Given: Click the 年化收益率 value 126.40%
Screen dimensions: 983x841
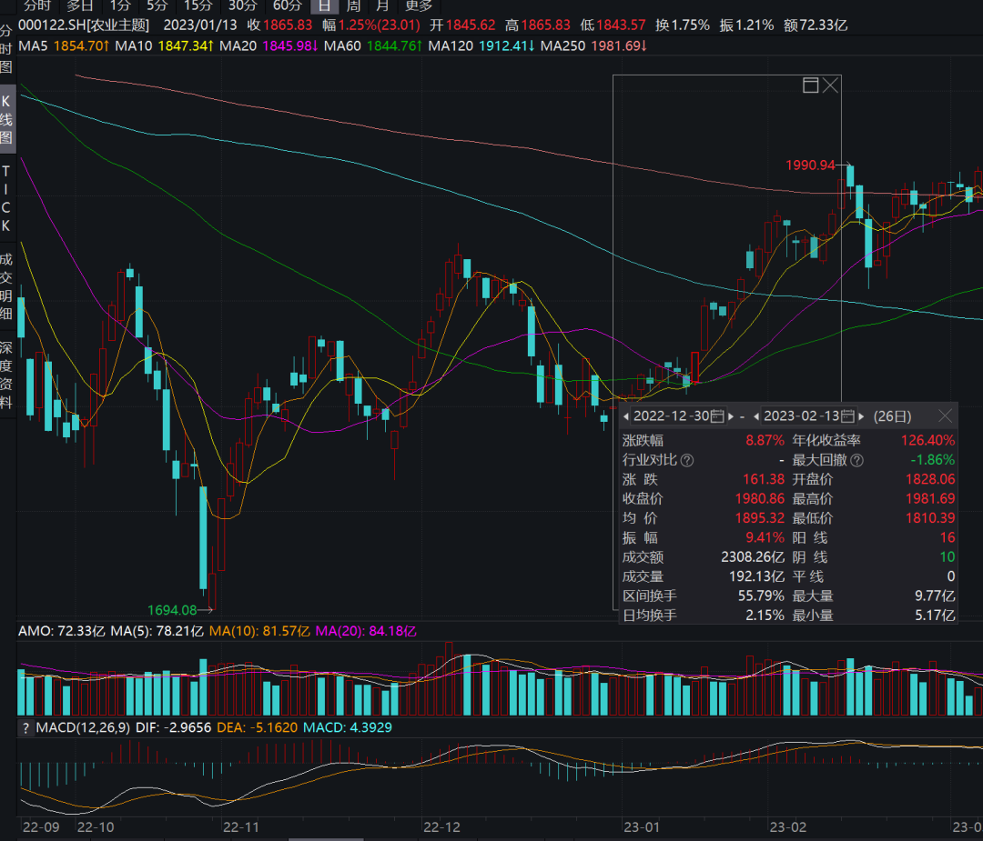Looking at the screenshot, I should [927, 440].
